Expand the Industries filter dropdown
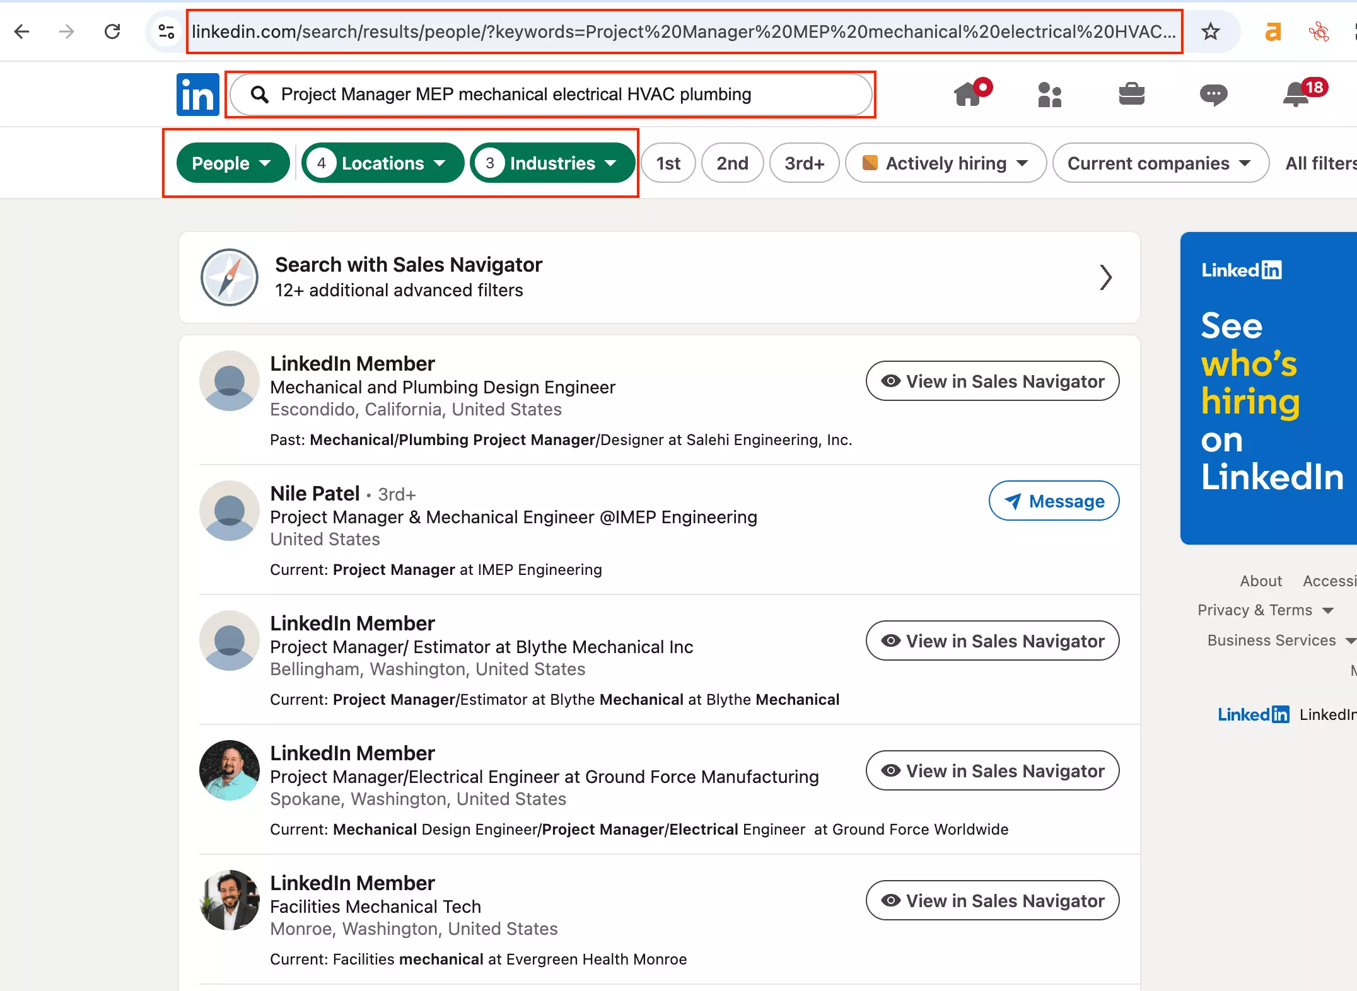The image size is (1357, 991). tap(552, 163)
